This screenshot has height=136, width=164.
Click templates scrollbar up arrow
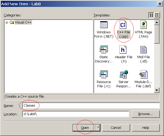click(x=157, y=22)
